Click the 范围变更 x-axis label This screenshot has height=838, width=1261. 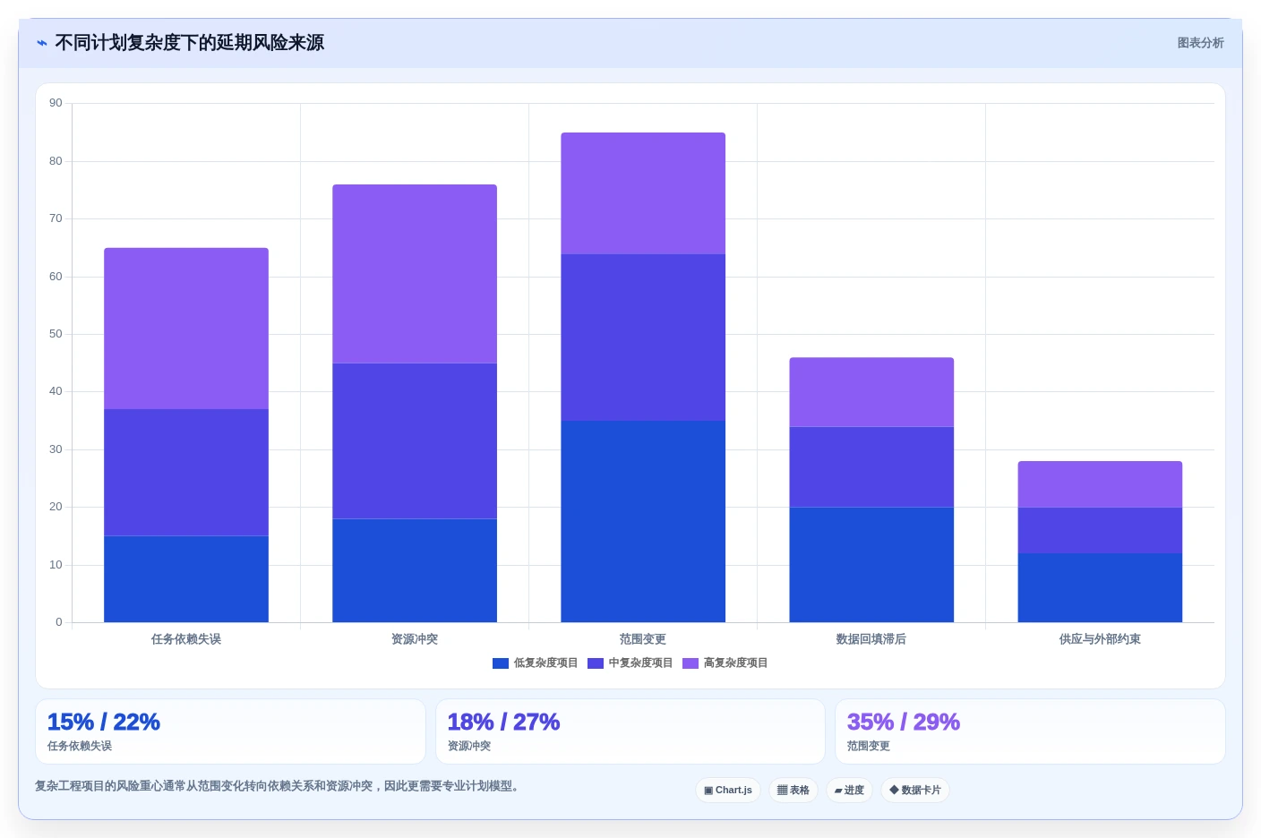click(643, 639)
